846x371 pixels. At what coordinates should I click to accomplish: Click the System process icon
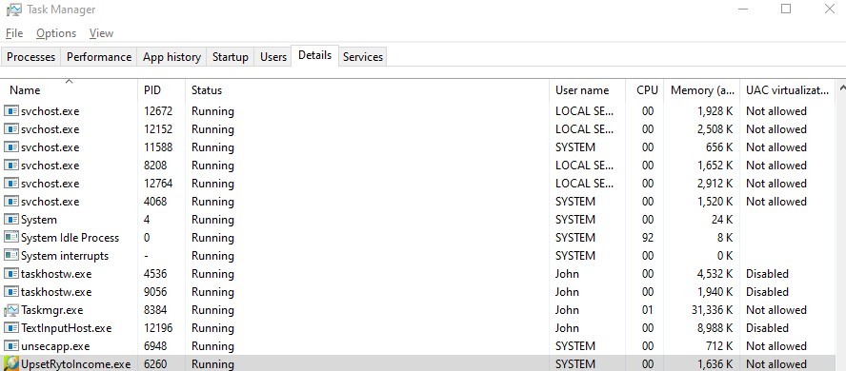point(11,220)
